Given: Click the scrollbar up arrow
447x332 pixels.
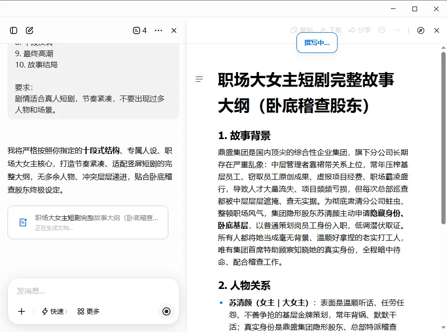Looking at the screenshot, I should [x=443, y=47].
